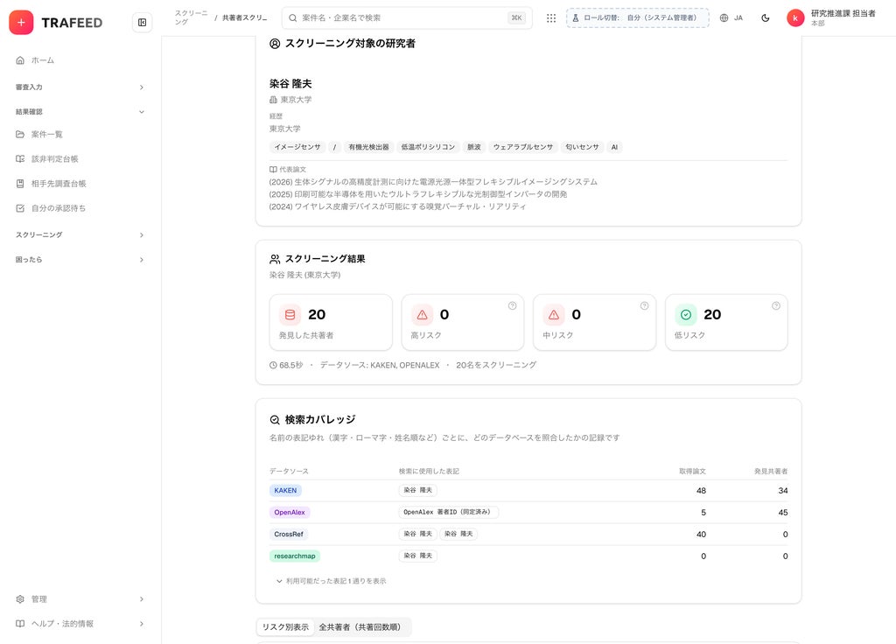
Task: Expand the 審査入力 sidebar section
Action: coord(80,87)
